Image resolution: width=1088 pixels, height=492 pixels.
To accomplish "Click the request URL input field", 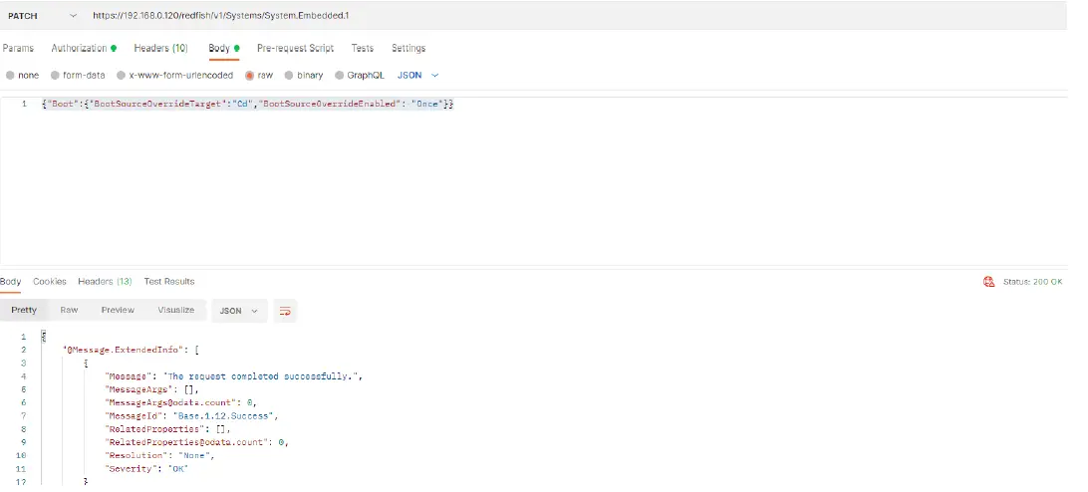I will 498,16.
